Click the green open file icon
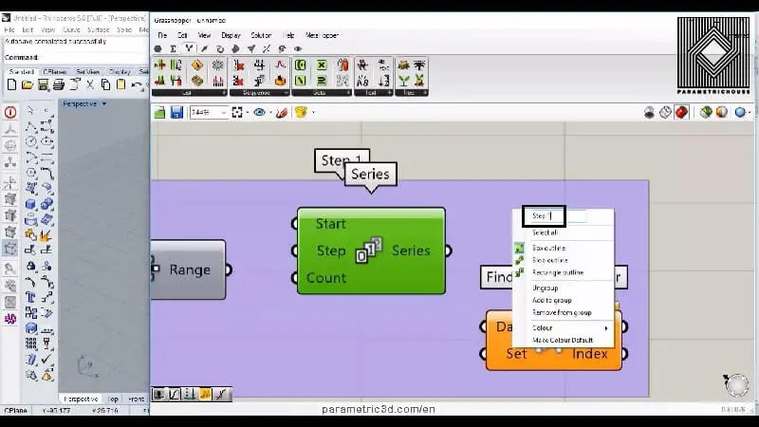The width and height of the screenshot is (759, 427). [x=160, y=112]
